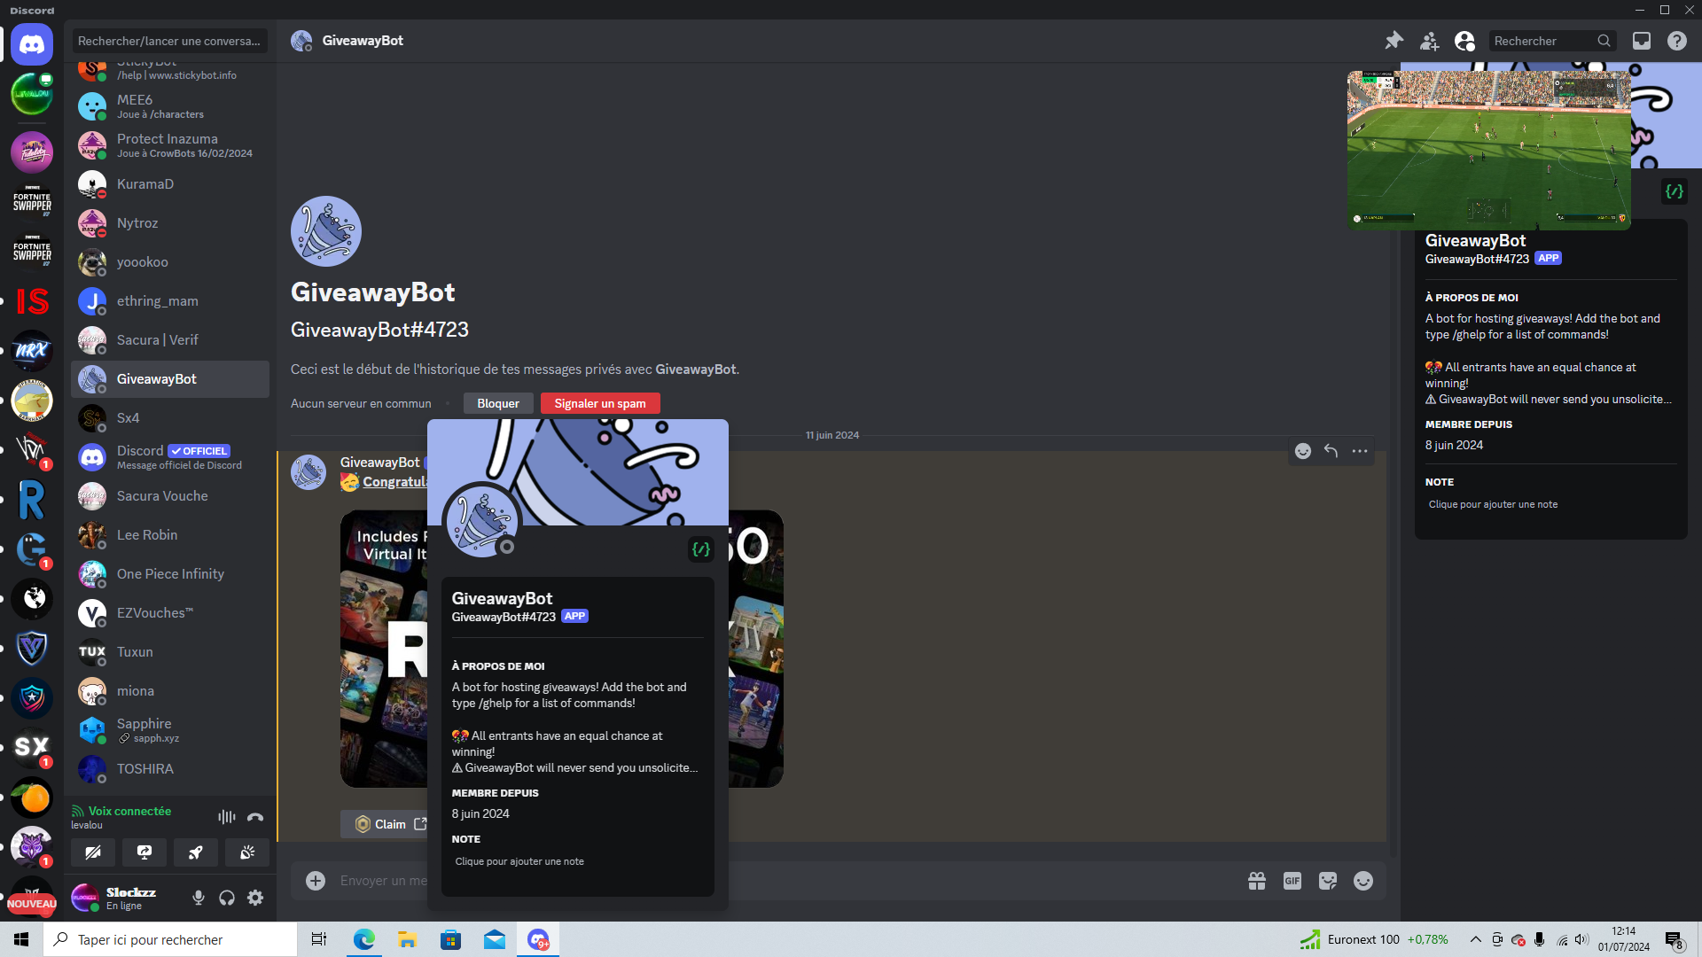
Task: Select the Nytroz direct message
Action: (170, 223)
